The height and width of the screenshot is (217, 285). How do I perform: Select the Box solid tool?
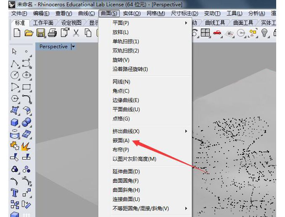click(15, 122)
